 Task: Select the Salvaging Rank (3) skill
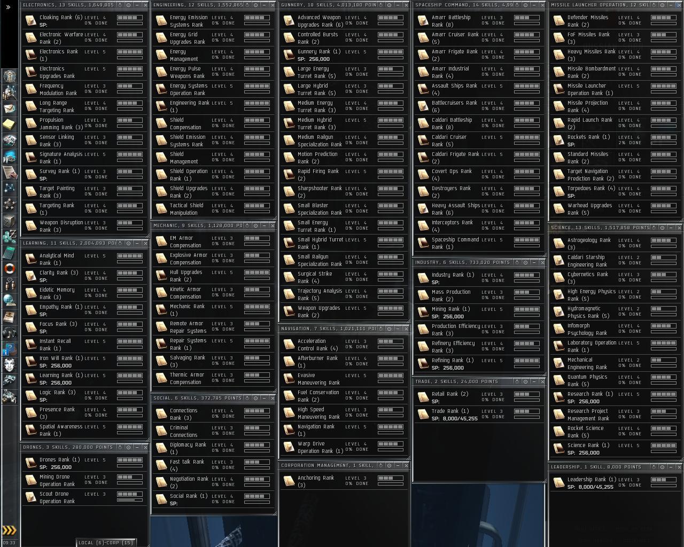pyautogui.click(x=213, y=361)
